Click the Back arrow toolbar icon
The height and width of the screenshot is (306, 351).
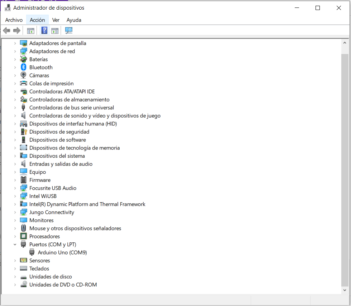pyautogui.click(x=6, y=30)
